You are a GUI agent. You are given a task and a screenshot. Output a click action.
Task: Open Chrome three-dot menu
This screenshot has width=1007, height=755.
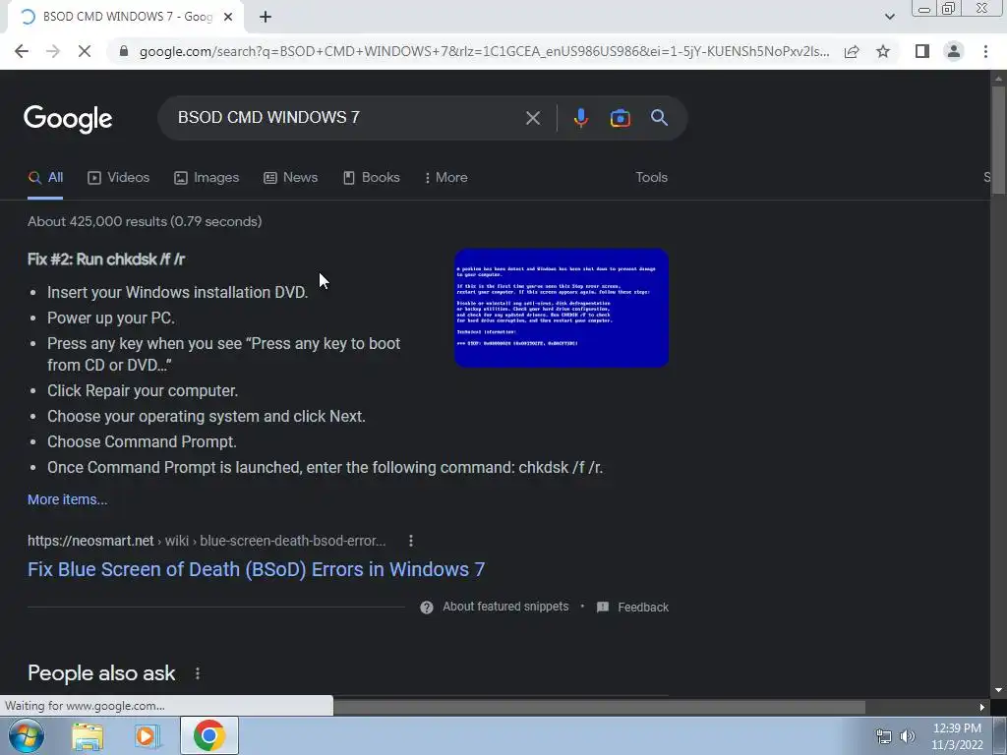point(985,51)
